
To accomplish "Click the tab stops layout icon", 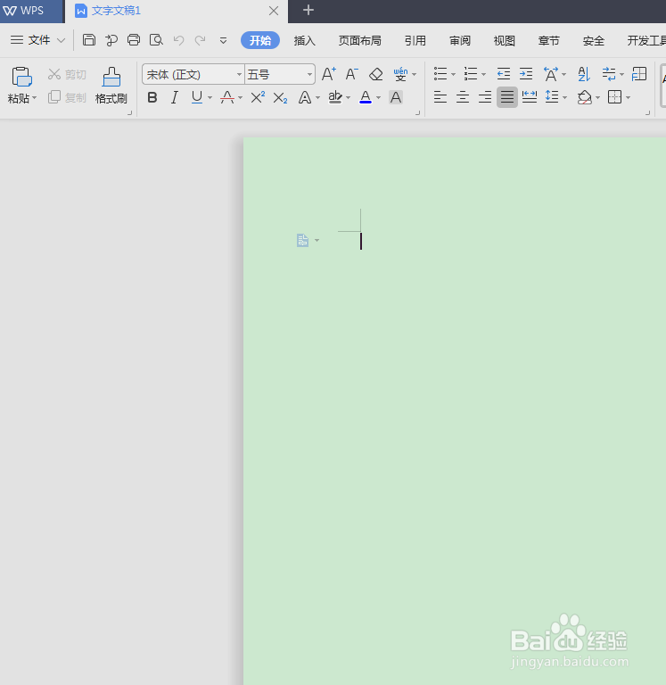I will [639, 74].
